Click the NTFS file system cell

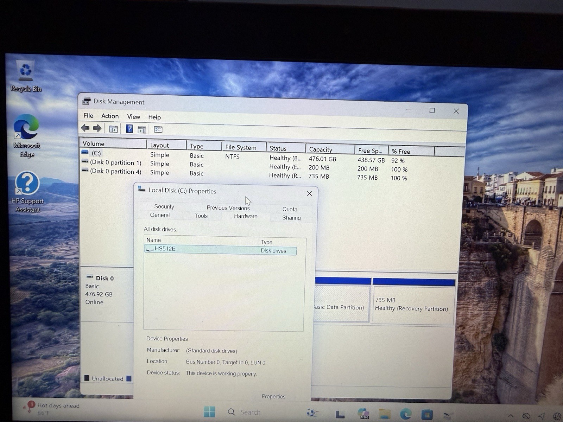point(232,156)
